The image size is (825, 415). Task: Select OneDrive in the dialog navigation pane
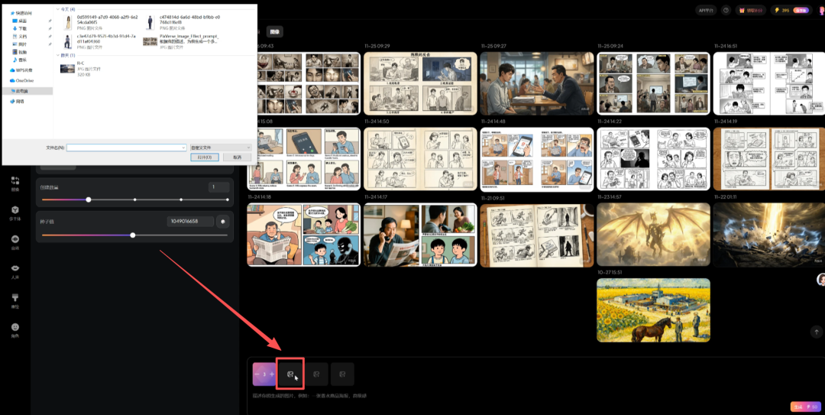(x=24, y=79)
